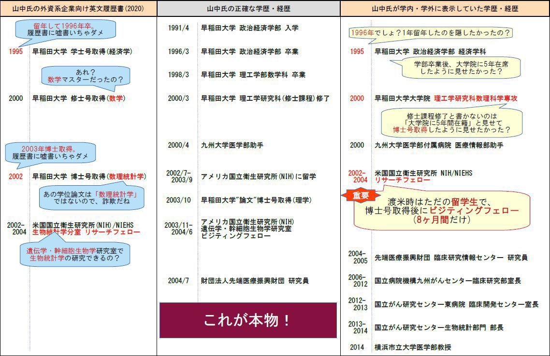Click the date '2000/4'

click(178, 145)
